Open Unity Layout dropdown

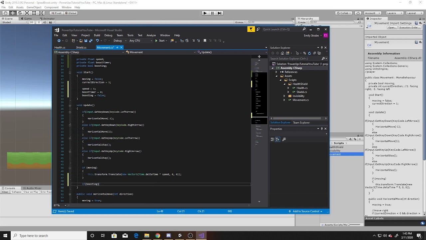pyautogui.click(x=415, y=13)
